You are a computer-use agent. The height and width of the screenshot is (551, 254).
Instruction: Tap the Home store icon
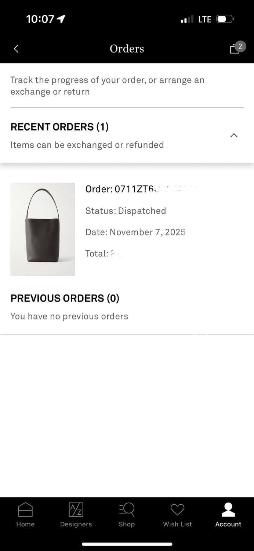click(x=25, y=509)
